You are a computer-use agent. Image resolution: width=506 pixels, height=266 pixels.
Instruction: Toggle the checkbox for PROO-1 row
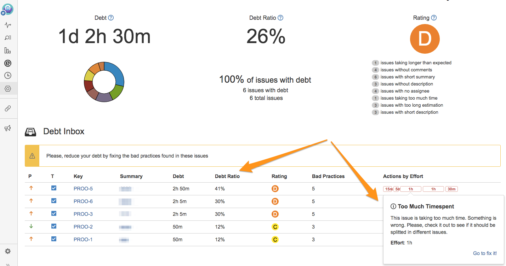tap(54, 239)
